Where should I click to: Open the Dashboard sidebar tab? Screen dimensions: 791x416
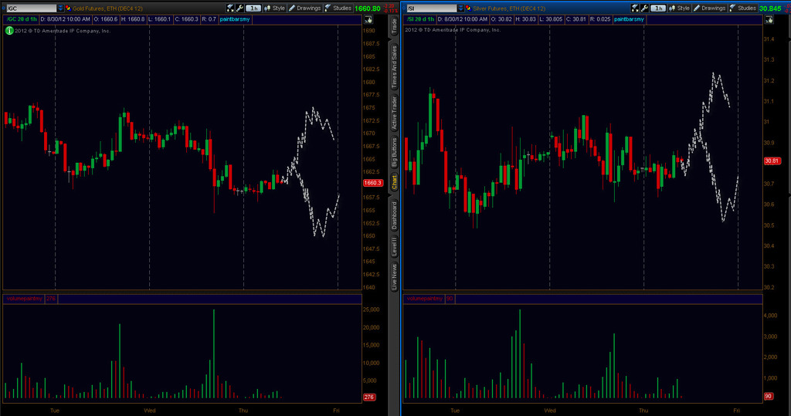[x=394, y=216]
